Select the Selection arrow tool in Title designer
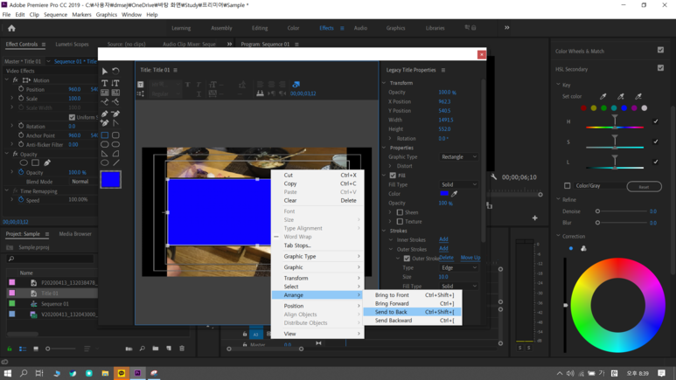This screenshot has width=676, height=380. [105, 71]
